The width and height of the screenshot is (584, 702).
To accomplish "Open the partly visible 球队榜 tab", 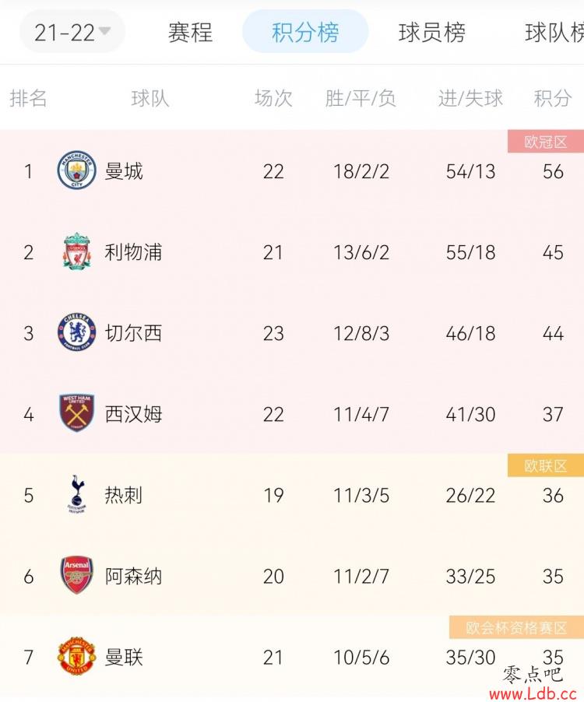I will pyautogui.click(x=554, y=32).
